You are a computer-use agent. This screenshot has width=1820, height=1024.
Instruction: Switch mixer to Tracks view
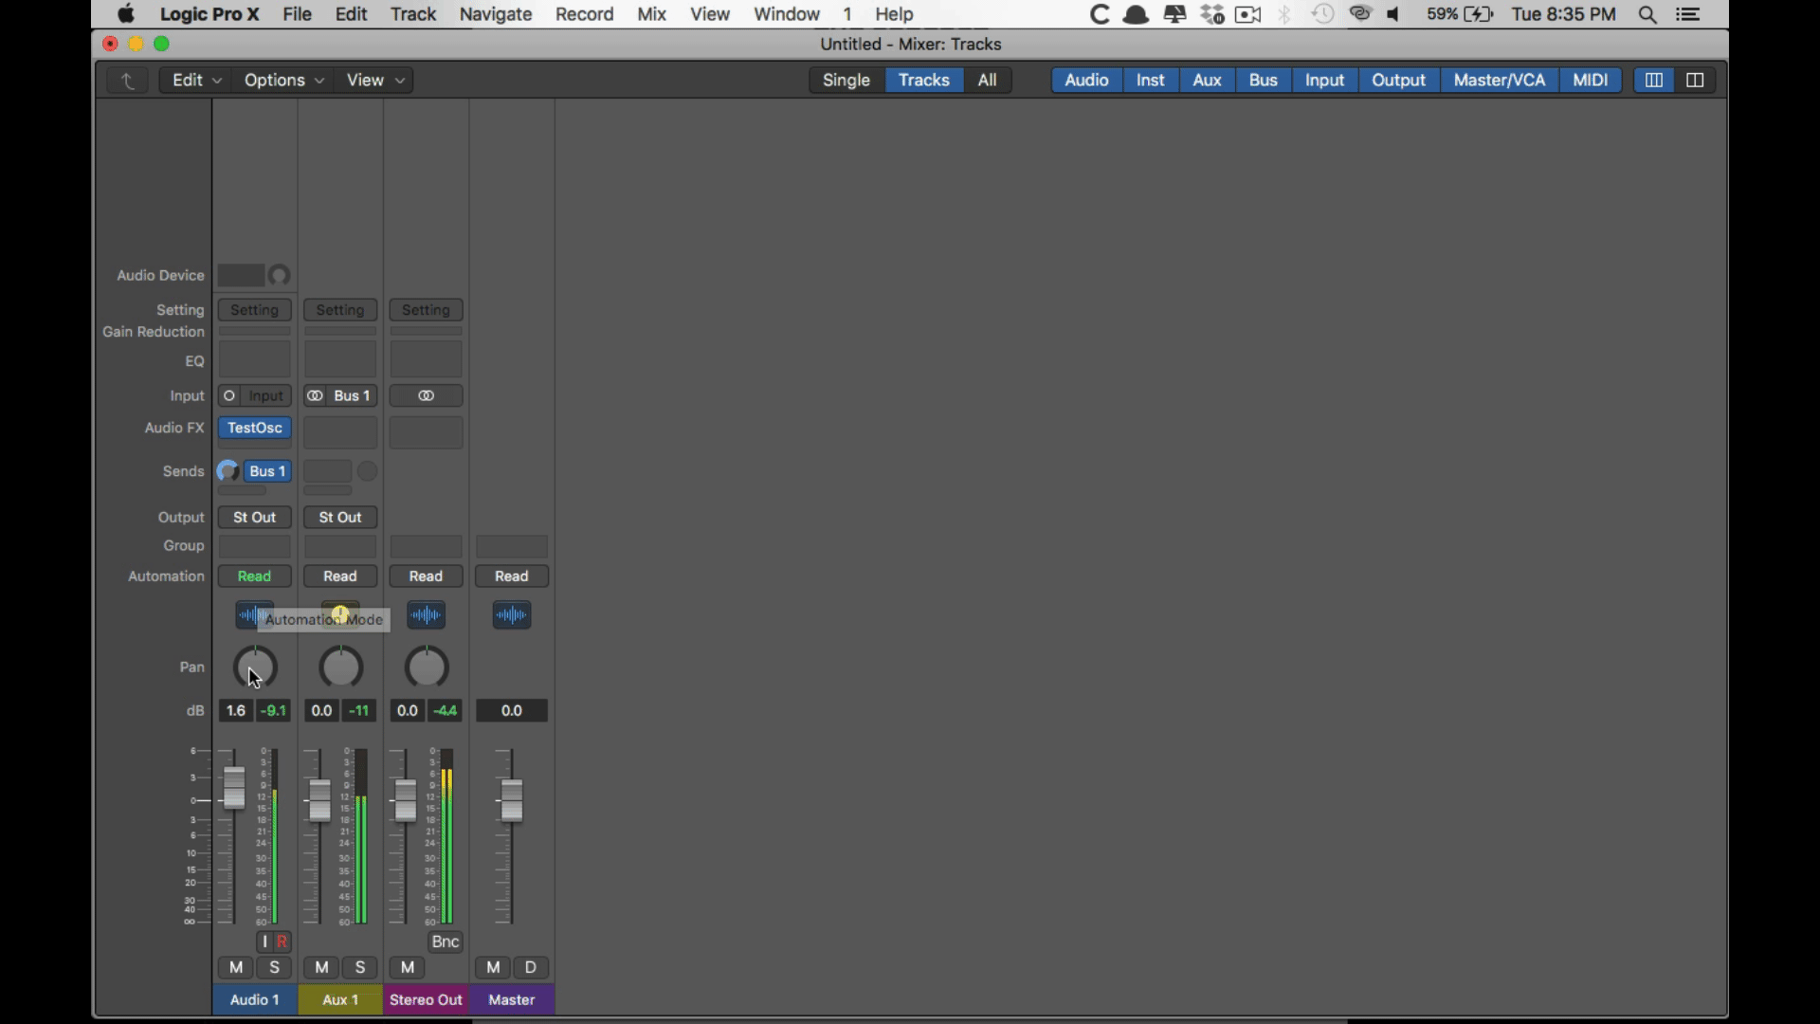924,81
